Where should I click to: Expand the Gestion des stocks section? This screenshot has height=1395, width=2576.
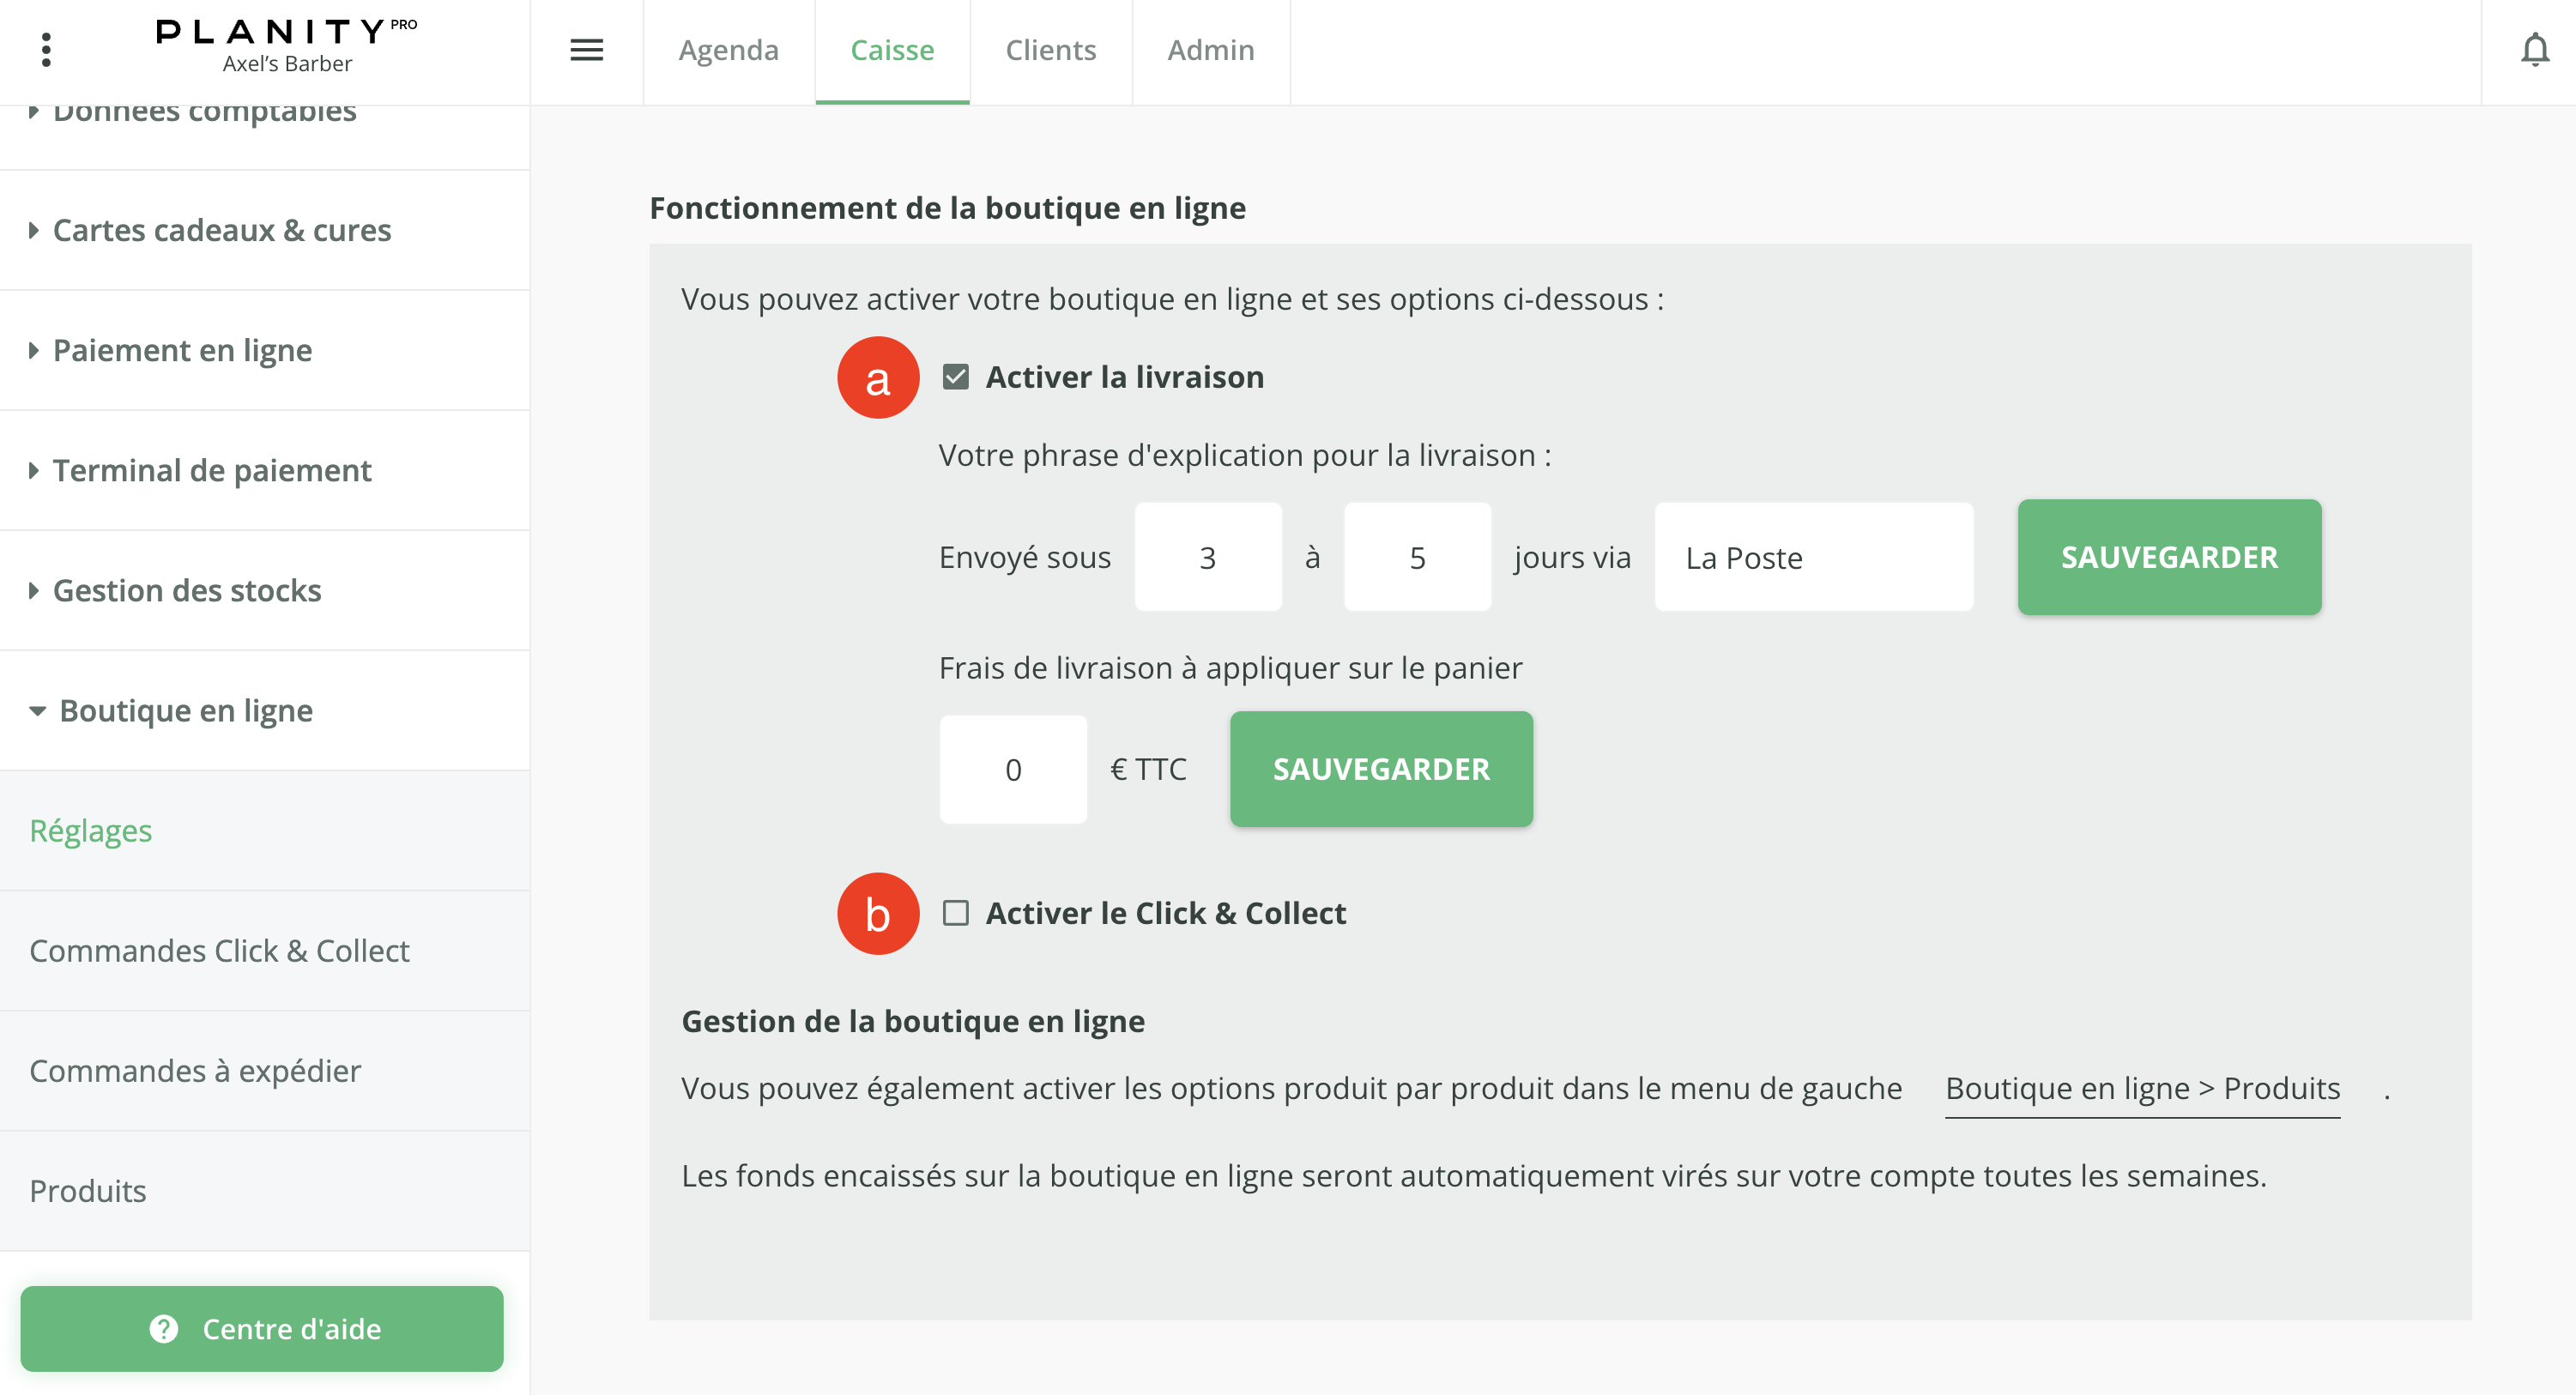point(187,590)
